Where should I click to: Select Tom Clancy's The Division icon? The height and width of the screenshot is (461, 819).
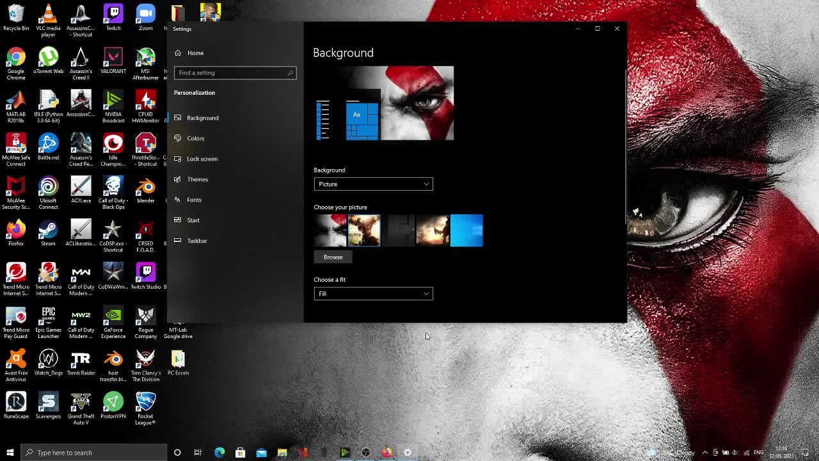(x=146, y=366)
